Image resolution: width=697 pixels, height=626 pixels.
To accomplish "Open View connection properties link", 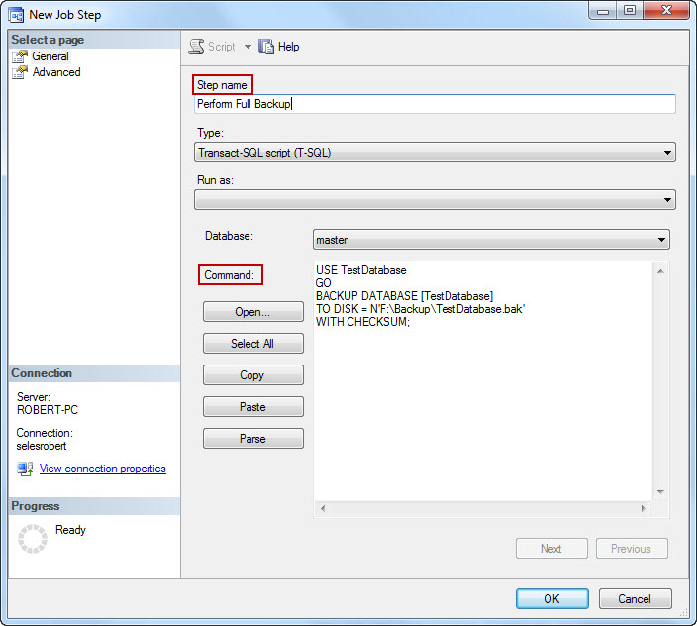I will [x=102, y=469].
